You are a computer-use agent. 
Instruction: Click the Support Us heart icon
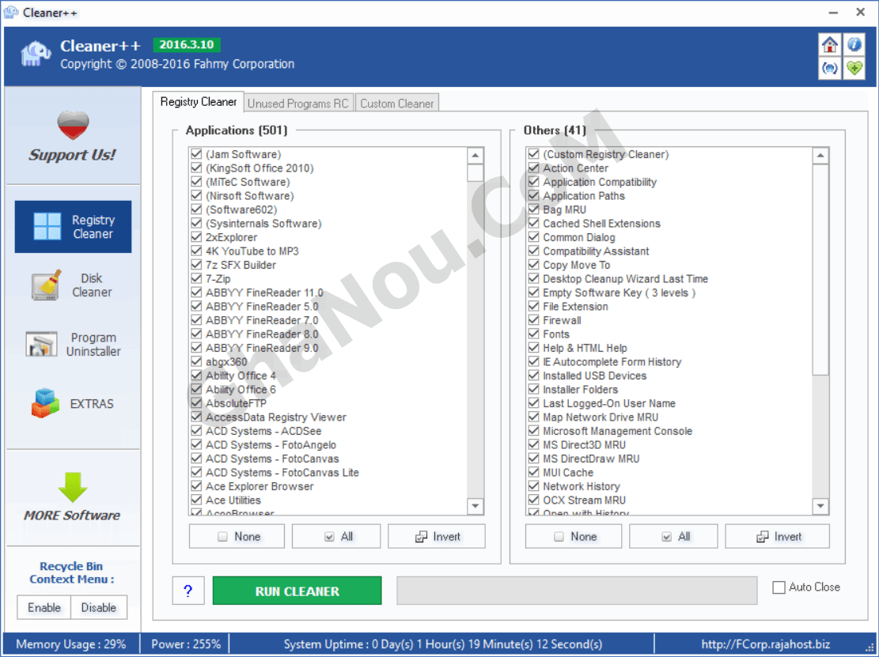[x=73, y=126]
